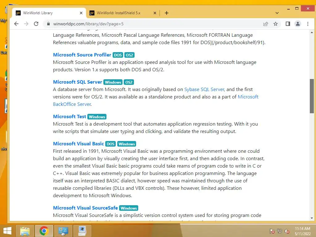Screen dimensions: 316x237
Task: Open the Chrome three-dot menu
Action: coord(308,24)
